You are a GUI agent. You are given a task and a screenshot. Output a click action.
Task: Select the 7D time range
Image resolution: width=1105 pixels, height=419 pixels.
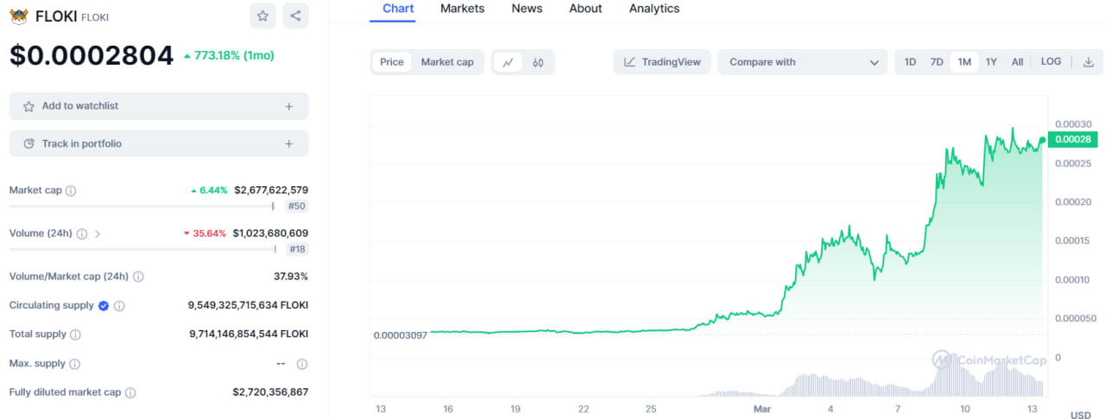point(937,62)
